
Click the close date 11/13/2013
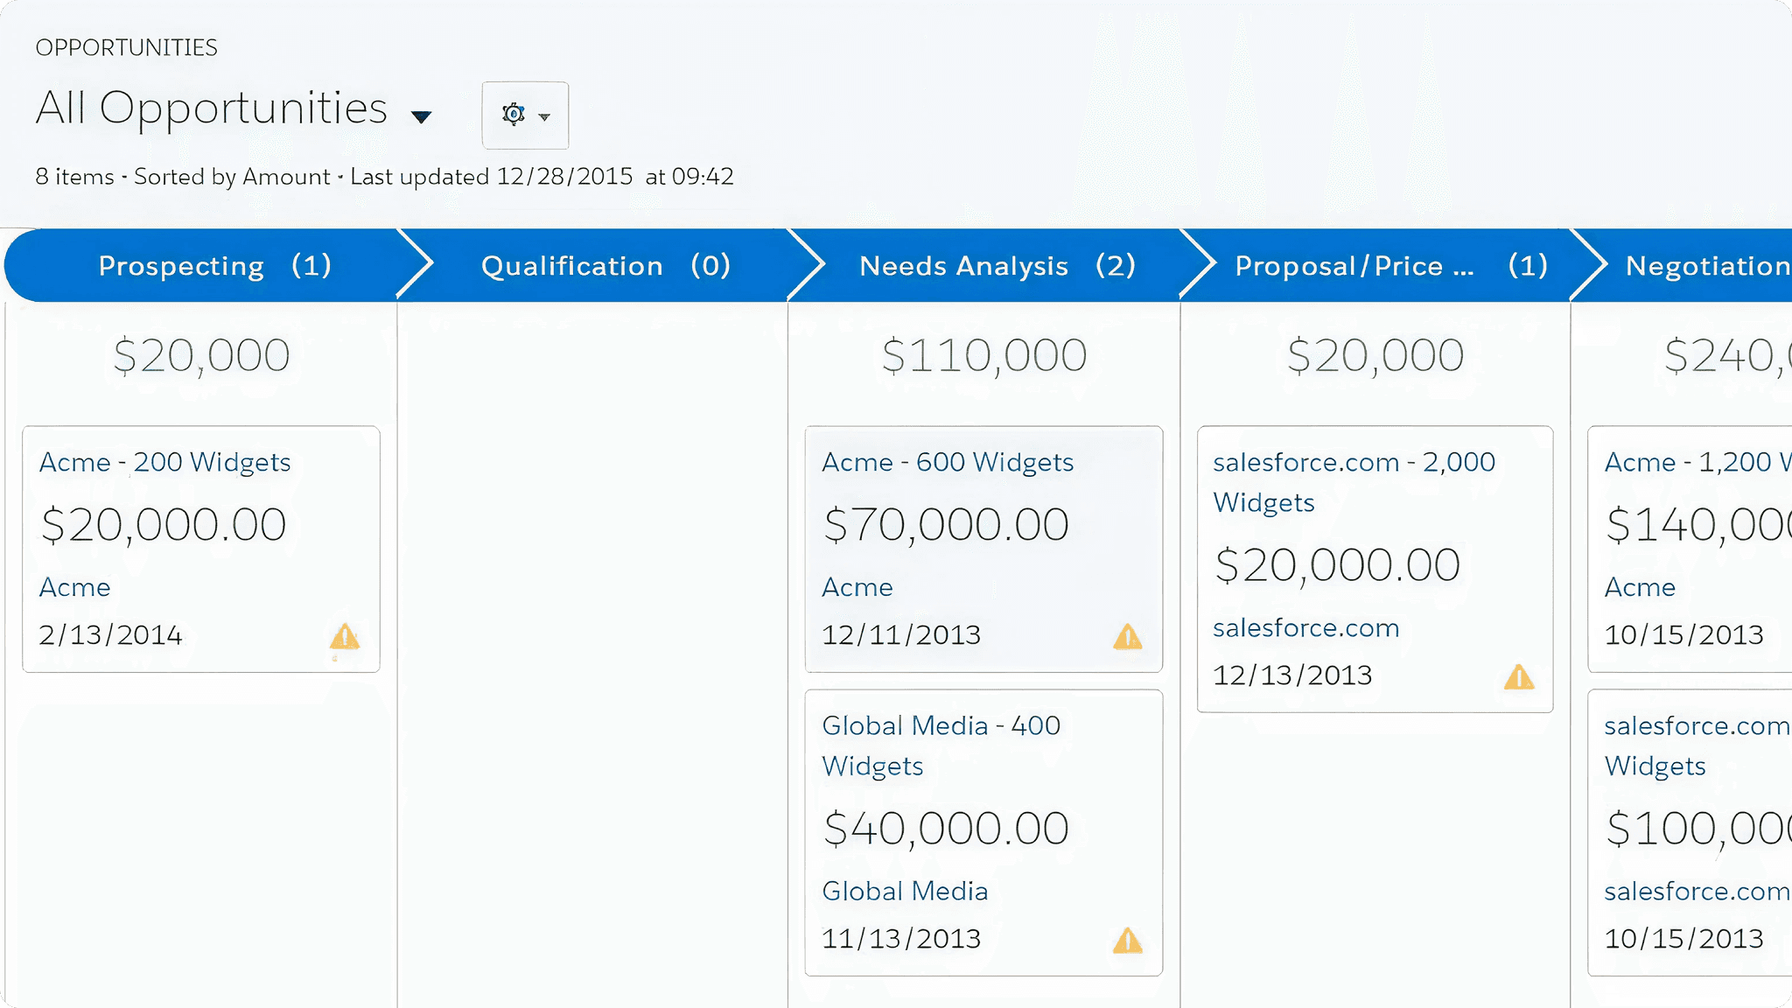coord(901,938)
